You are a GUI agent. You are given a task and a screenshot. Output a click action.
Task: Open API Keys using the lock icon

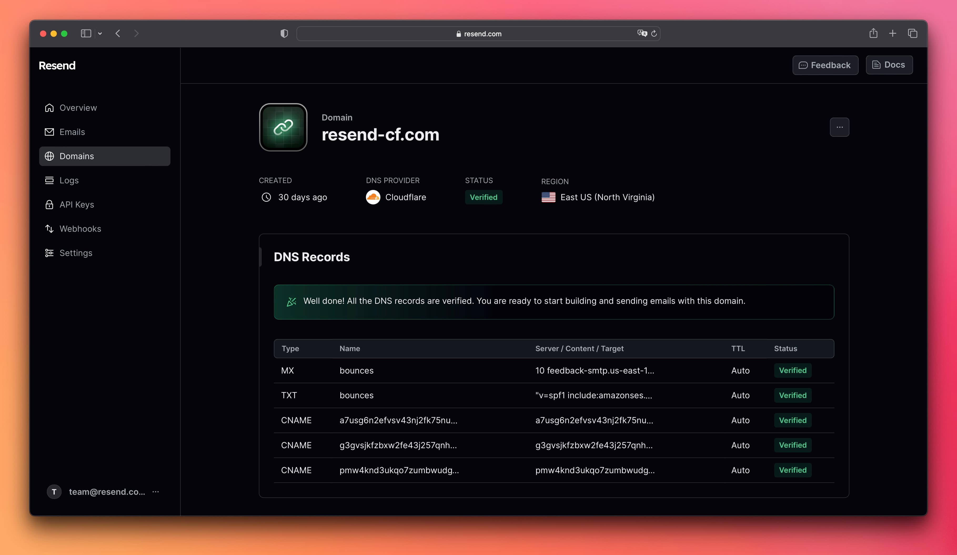[49, 204]
